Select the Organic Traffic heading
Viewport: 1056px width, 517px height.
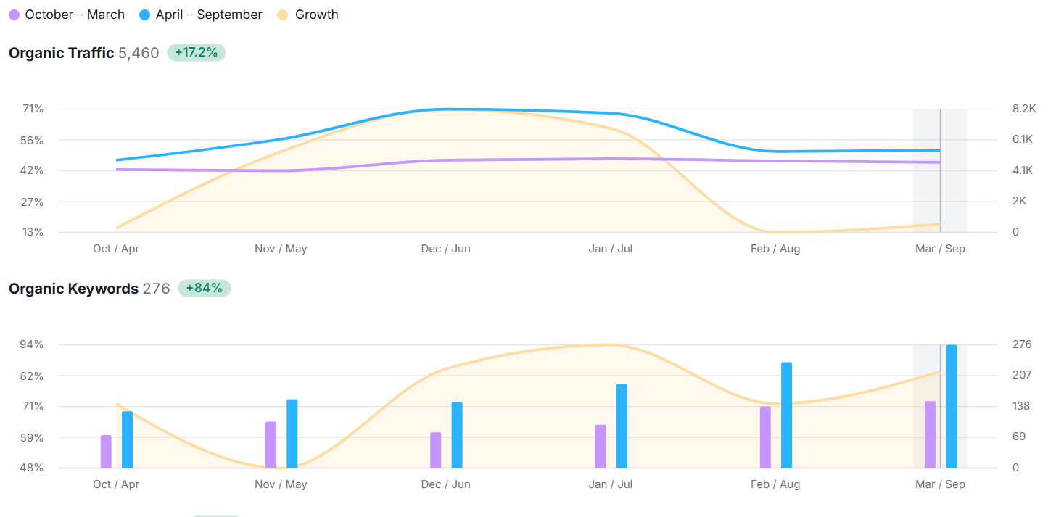point(61,53)
